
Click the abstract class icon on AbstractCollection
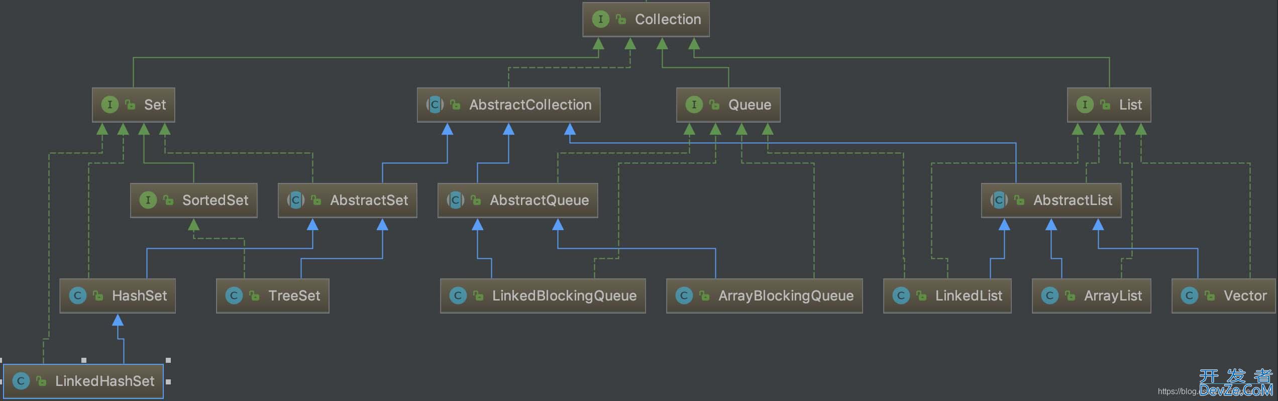point(435,105)
